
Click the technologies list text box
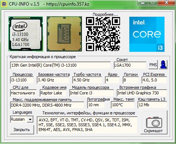pyautogui.click(x=87, y=125)
